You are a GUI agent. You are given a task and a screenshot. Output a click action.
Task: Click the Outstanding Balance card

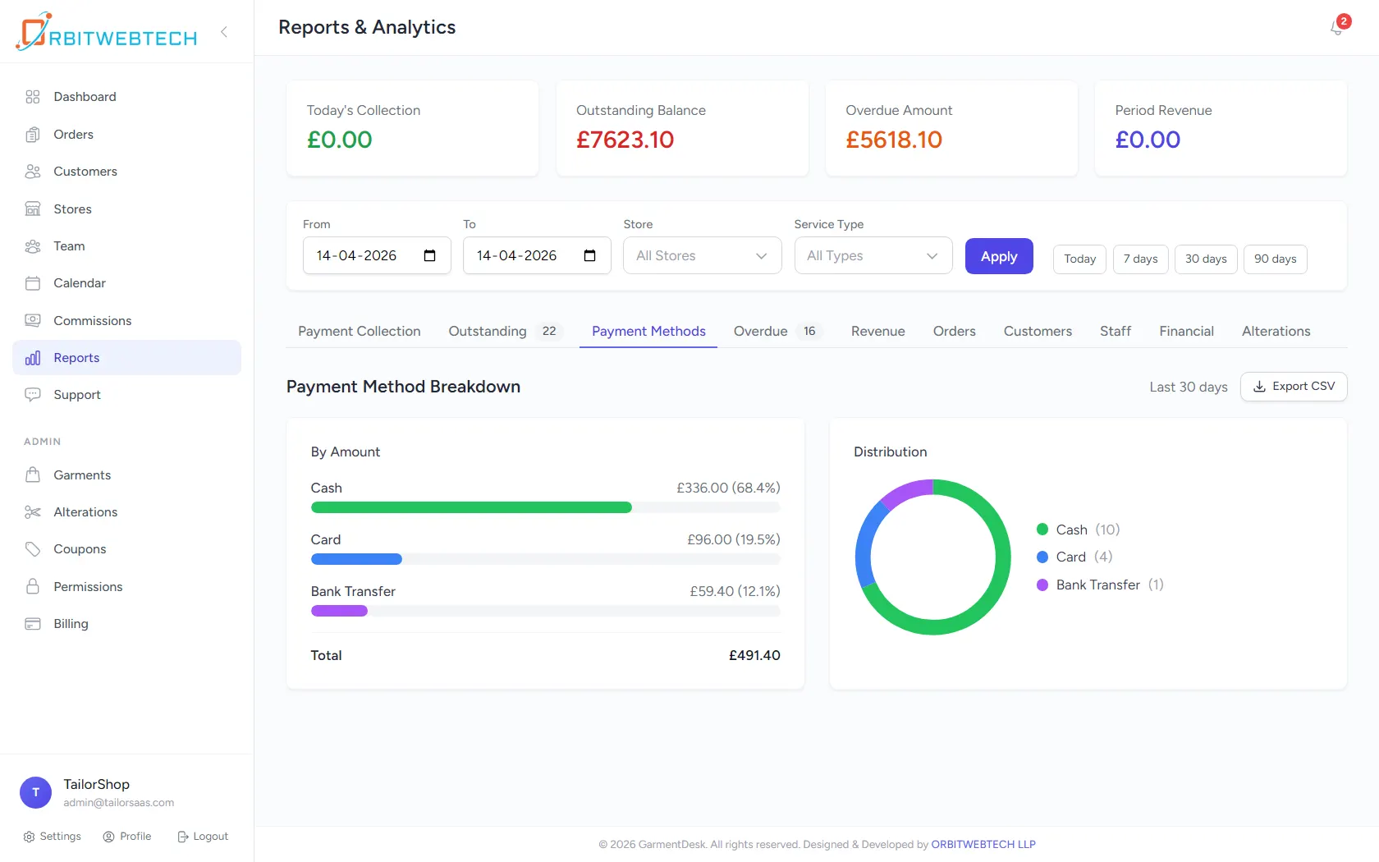point(682,128)
